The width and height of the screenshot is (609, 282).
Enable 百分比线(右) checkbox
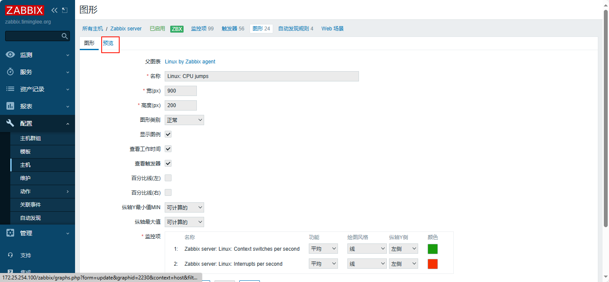[168, 192]
